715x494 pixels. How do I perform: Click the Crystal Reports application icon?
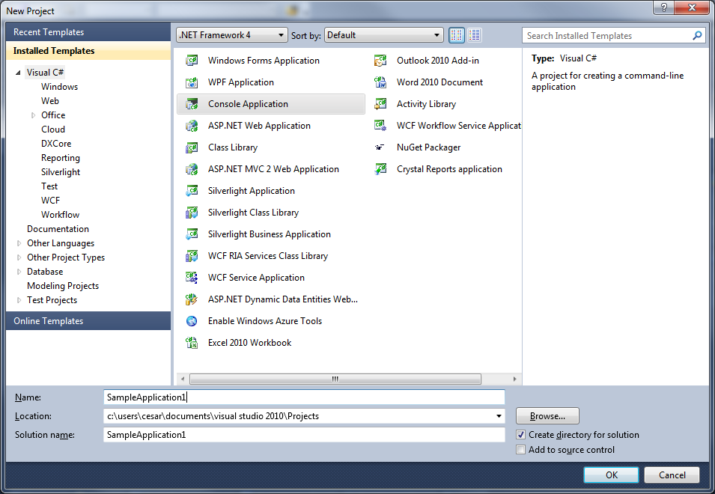pos(380,169)
